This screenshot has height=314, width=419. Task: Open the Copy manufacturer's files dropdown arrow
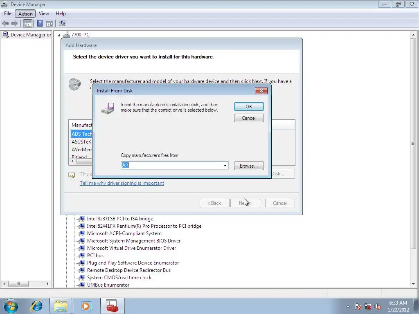click(x=225, y=166)
